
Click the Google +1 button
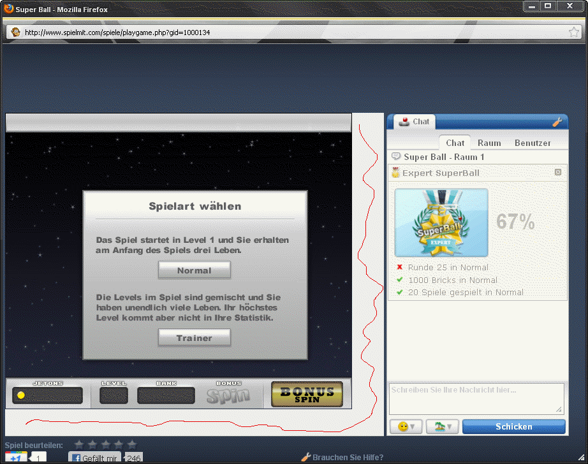pyautogui.click(x=16, y=457)
